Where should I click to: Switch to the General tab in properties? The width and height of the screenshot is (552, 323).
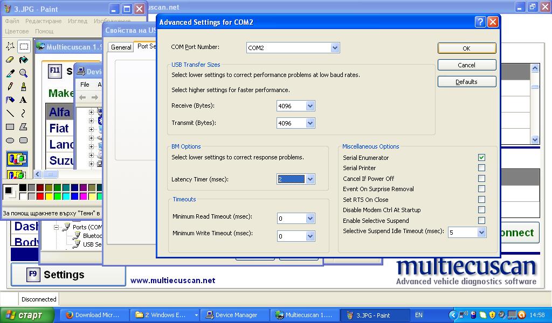point(121,47)
